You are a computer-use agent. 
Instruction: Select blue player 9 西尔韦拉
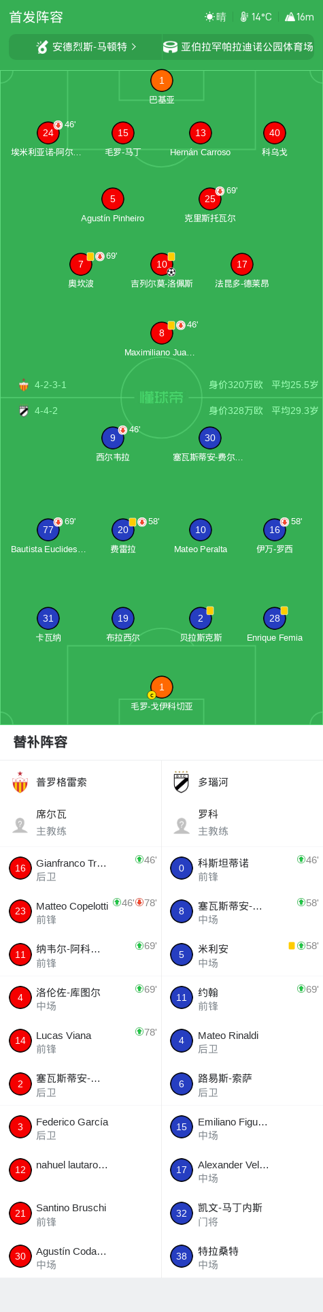tap(113, 438)
